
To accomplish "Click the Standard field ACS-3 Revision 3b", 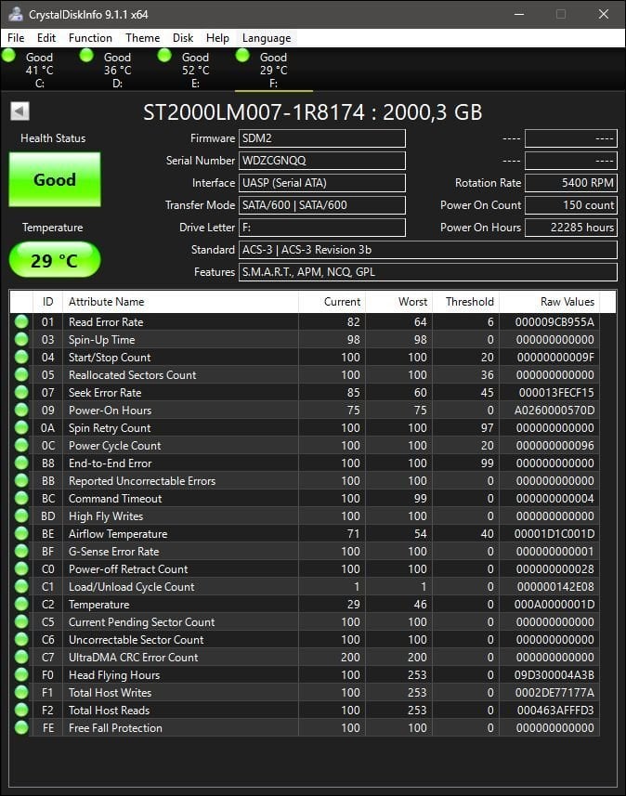I will click(x=428, y=250).
